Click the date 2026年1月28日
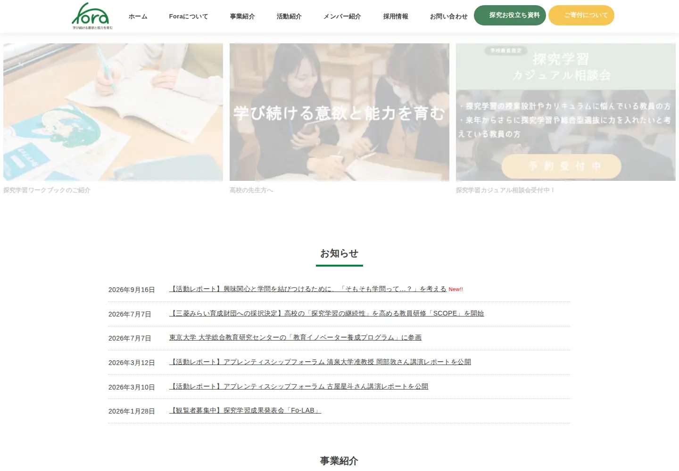Screen dimensions: 679x471 point(132,411)
